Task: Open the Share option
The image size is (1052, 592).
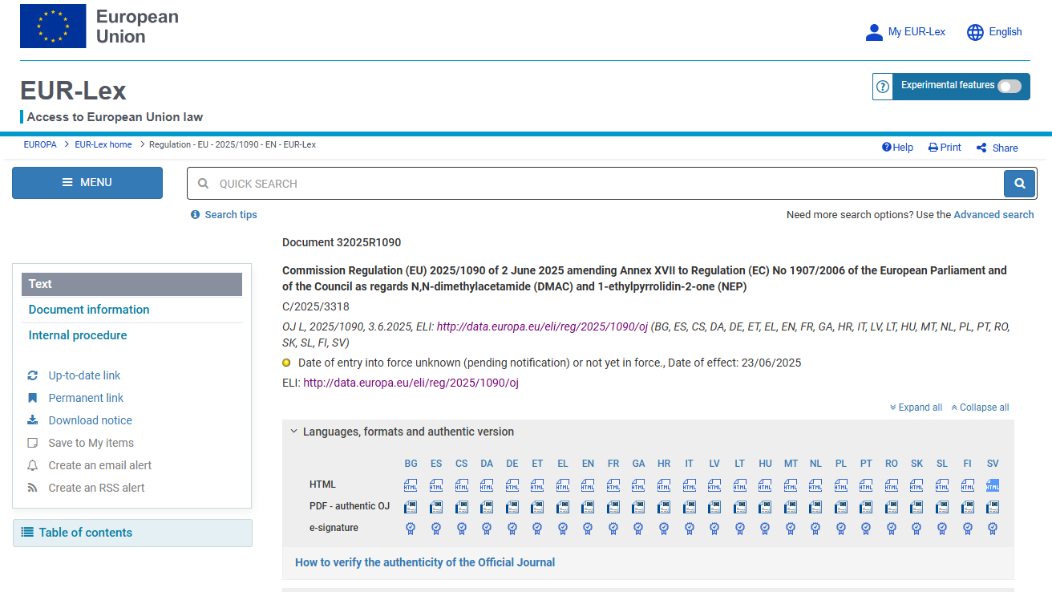Action: pos(997,148)
